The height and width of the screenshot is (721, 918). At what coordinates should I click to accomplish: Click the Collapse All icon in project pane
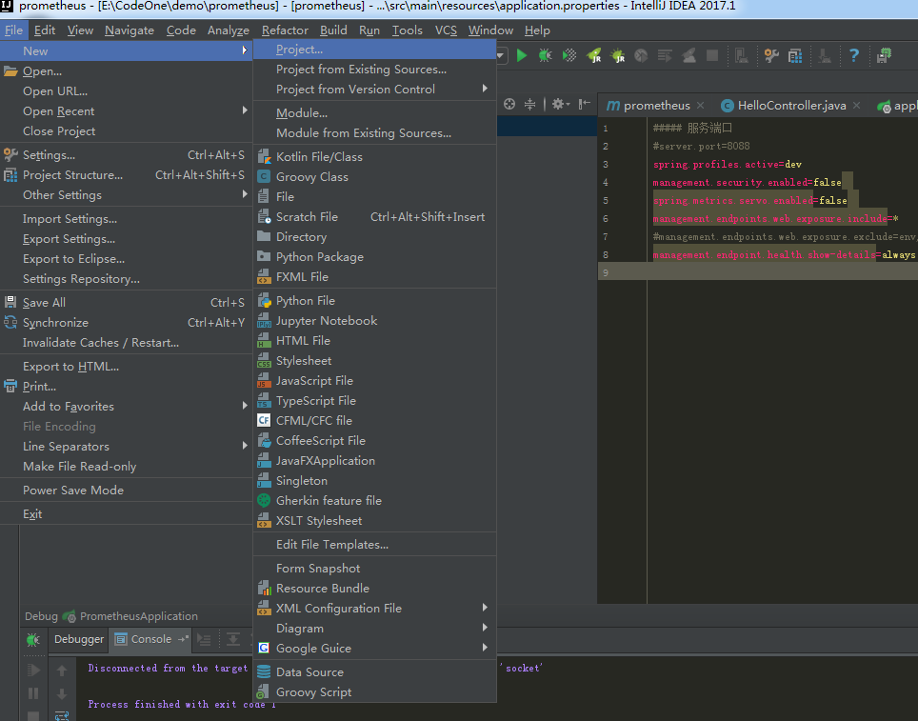pyautogui.click(x=529, y=104)
